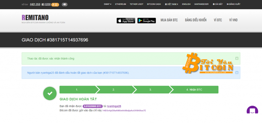The height and width of the screenshot is (123, 262).
Task: Change language to English
Action: [186, 4]
